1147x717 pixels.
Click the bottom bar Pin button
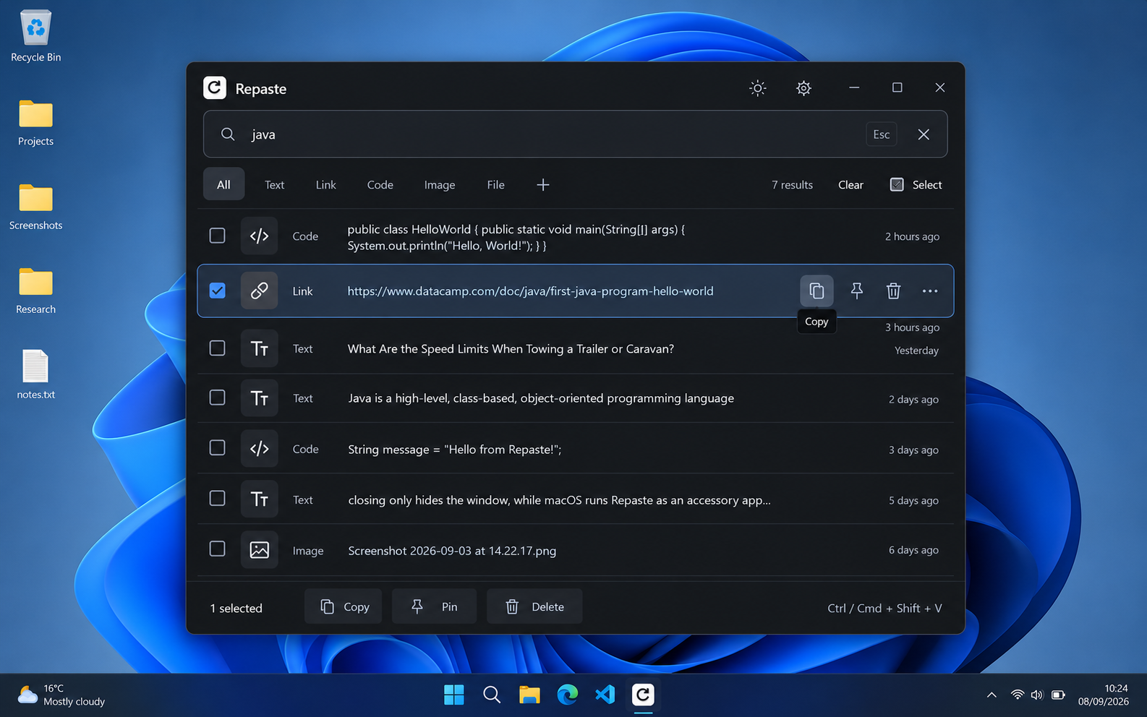[434, 606]
